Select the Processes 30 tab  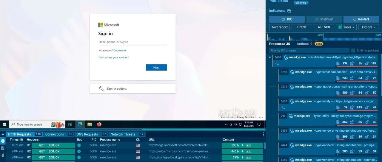pos(279,44)
